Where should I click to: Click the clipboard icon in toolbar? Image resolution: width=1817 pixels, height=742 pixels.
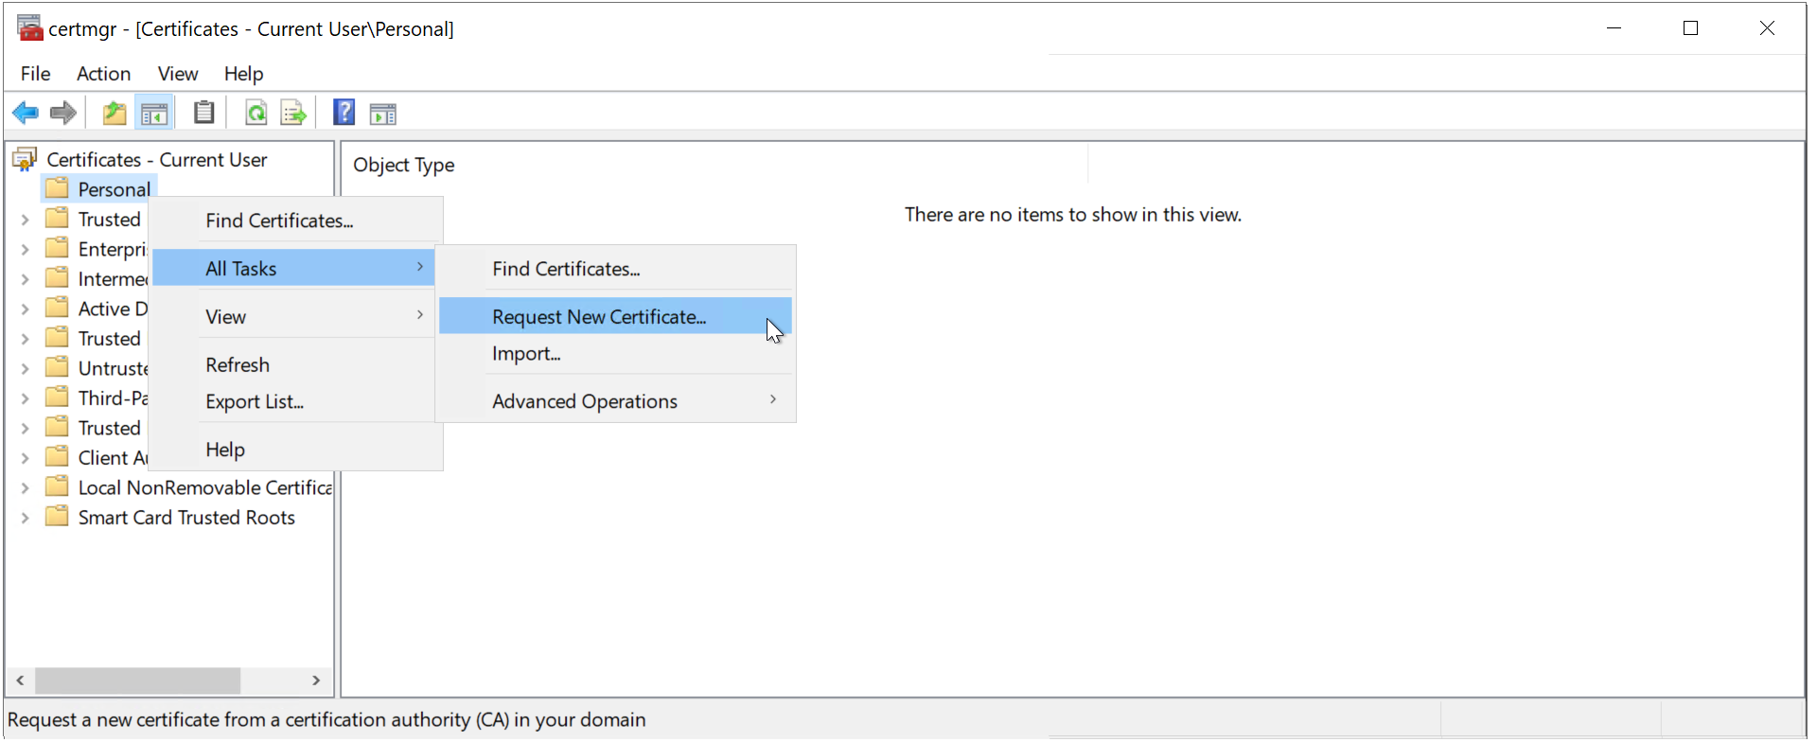(x=203, y=114)
